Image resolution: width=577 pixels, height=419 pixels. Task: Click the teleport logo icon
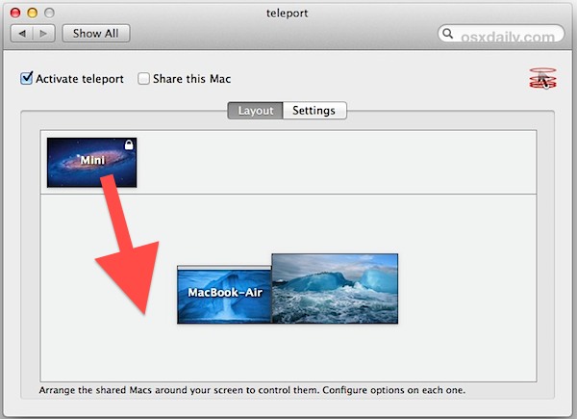point(542,78)
